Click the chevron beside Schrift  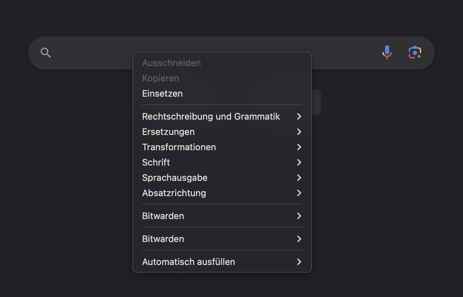coord(299,162)
